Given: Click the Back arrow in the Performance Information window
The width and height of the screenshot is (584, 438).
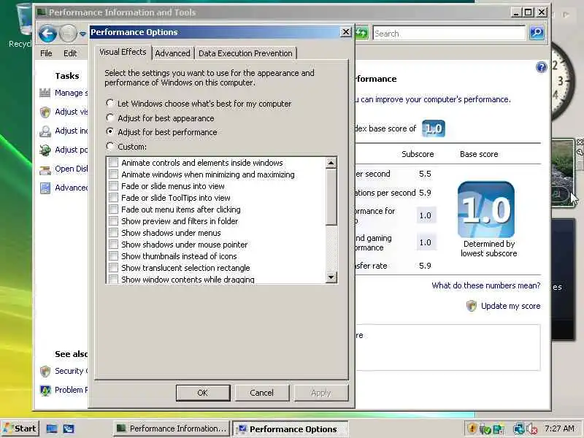Looking at the screenshot, I should coord(47,34).
